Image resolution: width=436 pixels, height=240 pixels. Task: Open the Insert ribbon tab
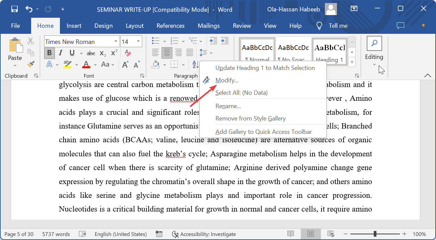click(x=74, y=26)
